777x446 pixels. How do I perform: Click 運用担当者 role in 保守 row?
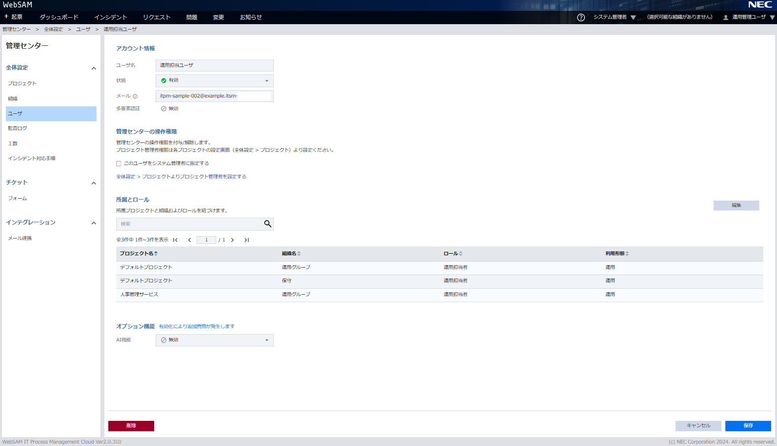[x=455, y=281]
